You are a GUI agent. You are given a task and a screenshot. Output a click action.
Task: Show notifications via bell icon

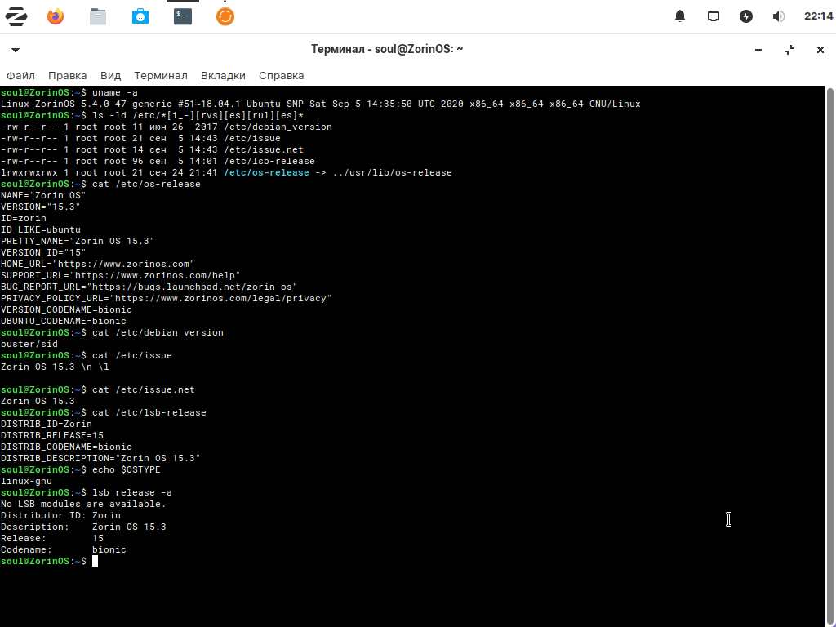pos(680,16)
